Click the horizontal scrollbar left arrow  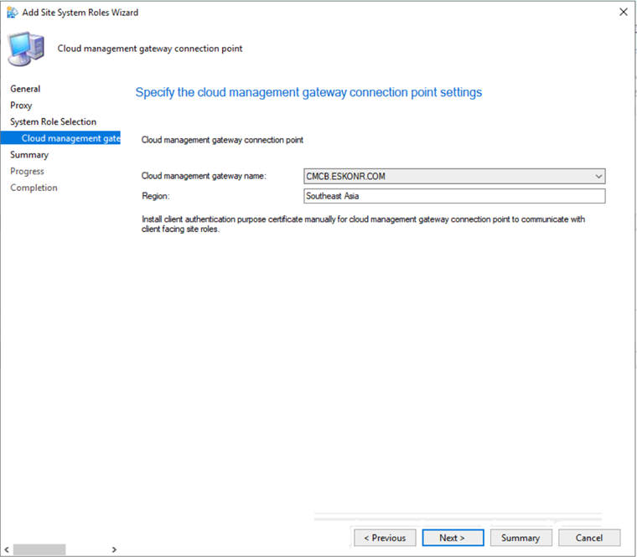point(7,549)
